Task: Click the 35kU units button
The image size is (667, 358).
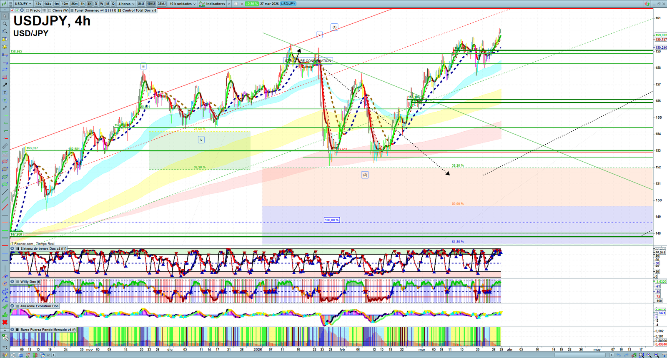Action: click(x=161, y=4)
